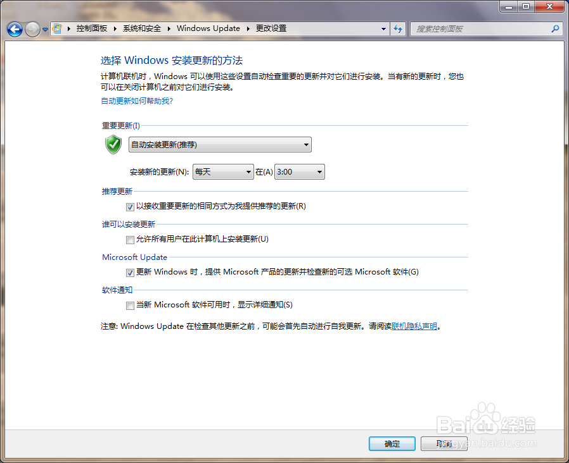Uncheck the Microsoft Update 可选软件 option
Screen dimensions: 569x463
click(130, 273)
